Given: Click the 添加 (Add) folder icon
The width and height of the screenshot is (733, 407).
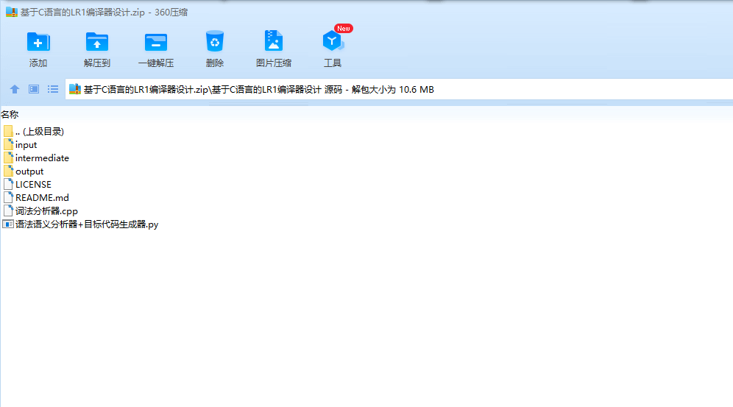Looking at the screenshot, I should [38, 42].
